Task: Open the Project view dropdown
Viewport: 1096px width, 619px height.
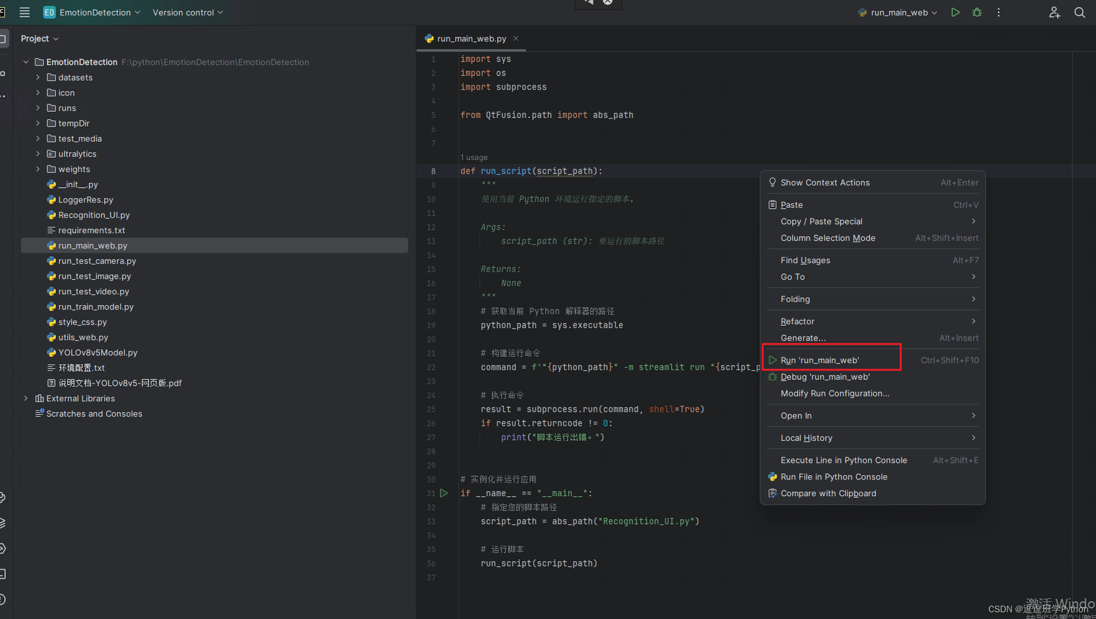Action: tap(40, 38)
